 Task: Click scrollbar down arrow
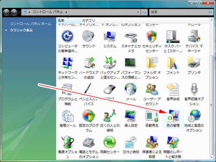pyautogui.click(x=212, y=158)
